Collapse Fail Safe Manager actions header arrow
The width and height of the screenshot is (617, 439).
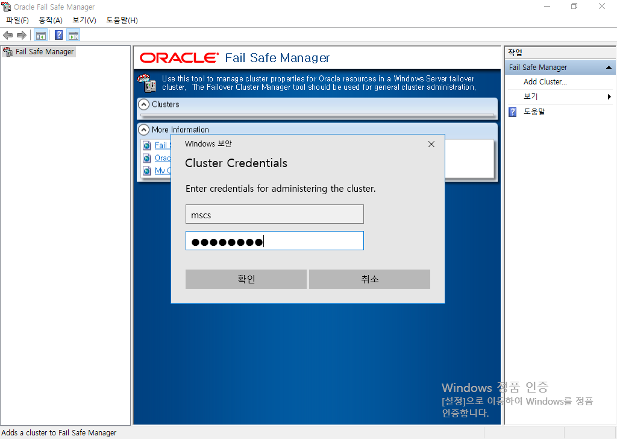click(x=609, y=68)
